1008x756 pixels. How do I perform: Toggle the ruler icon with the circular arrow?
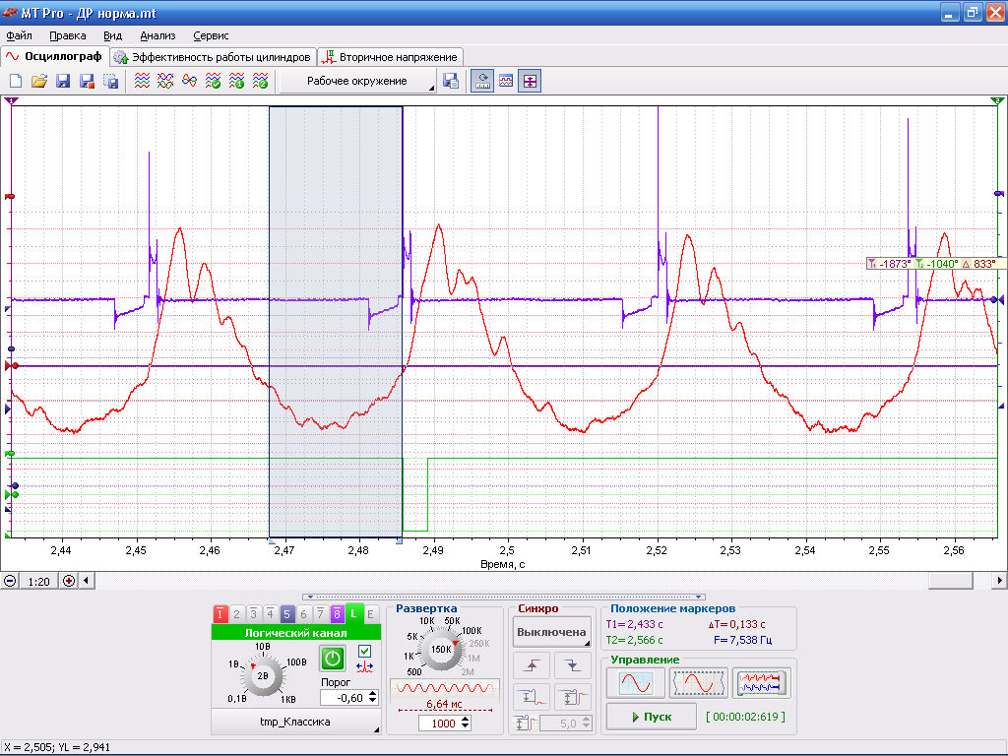click(482, 81)
